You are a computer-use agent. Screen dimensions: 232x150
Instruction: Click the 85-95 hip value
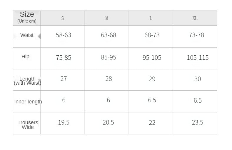[109, 57]
